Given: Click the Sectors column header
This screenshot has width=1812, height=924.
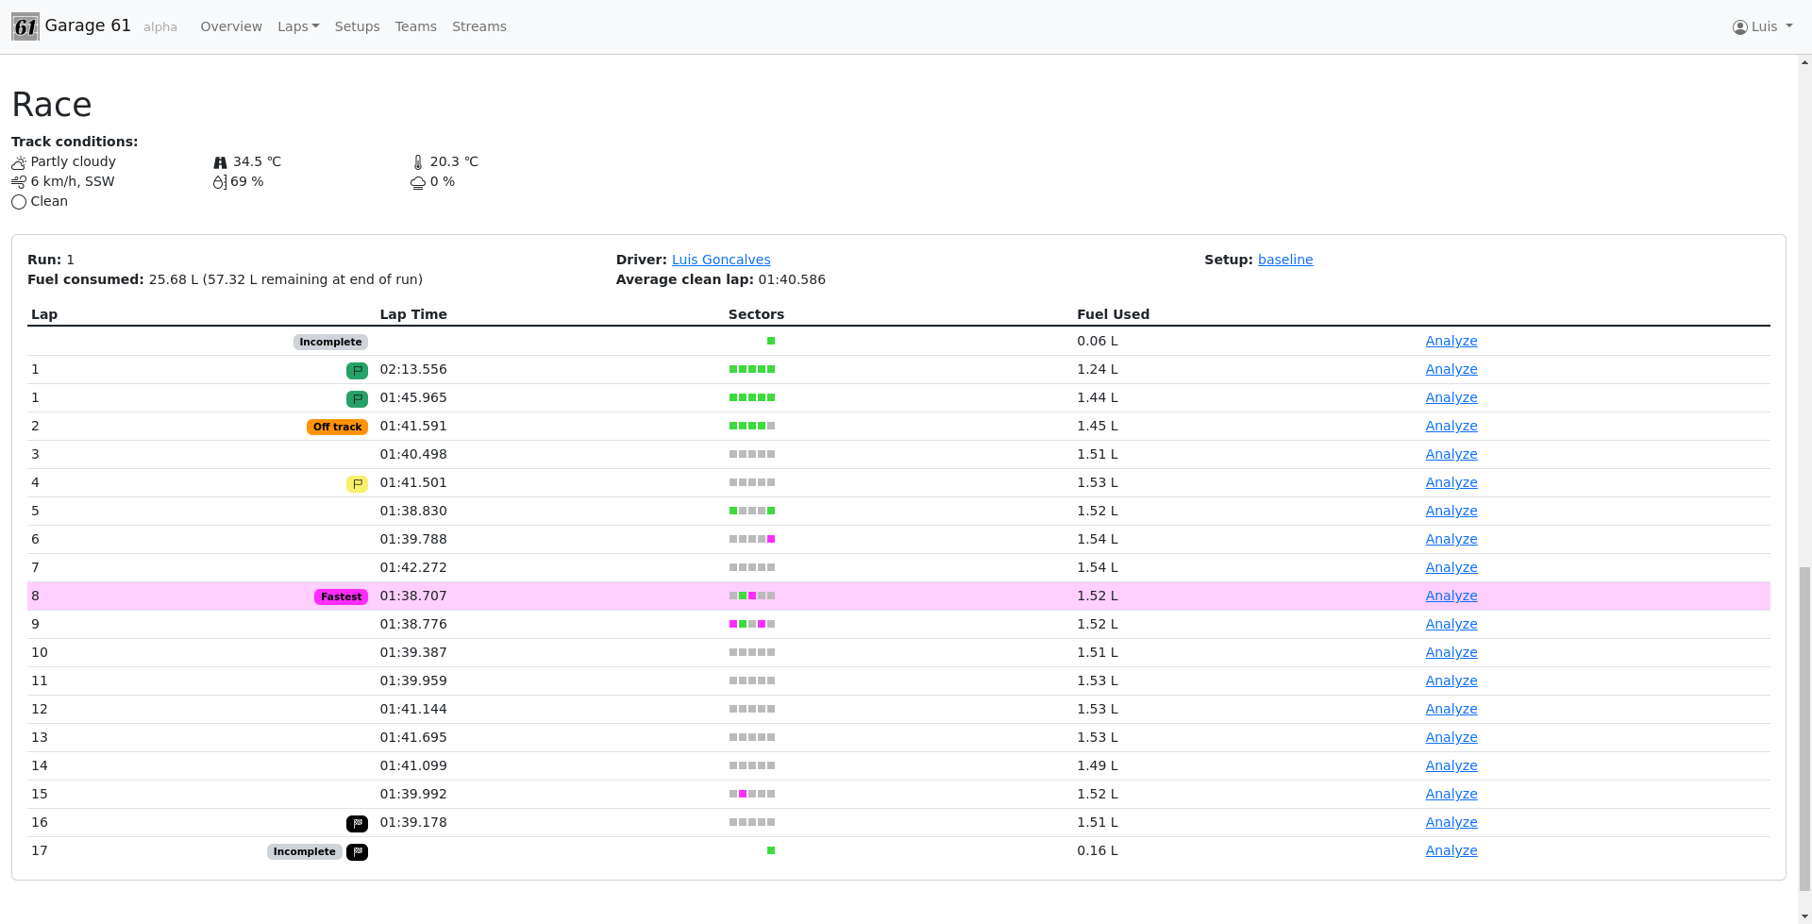Looking at the screenshot, I should tap(756, 314).
